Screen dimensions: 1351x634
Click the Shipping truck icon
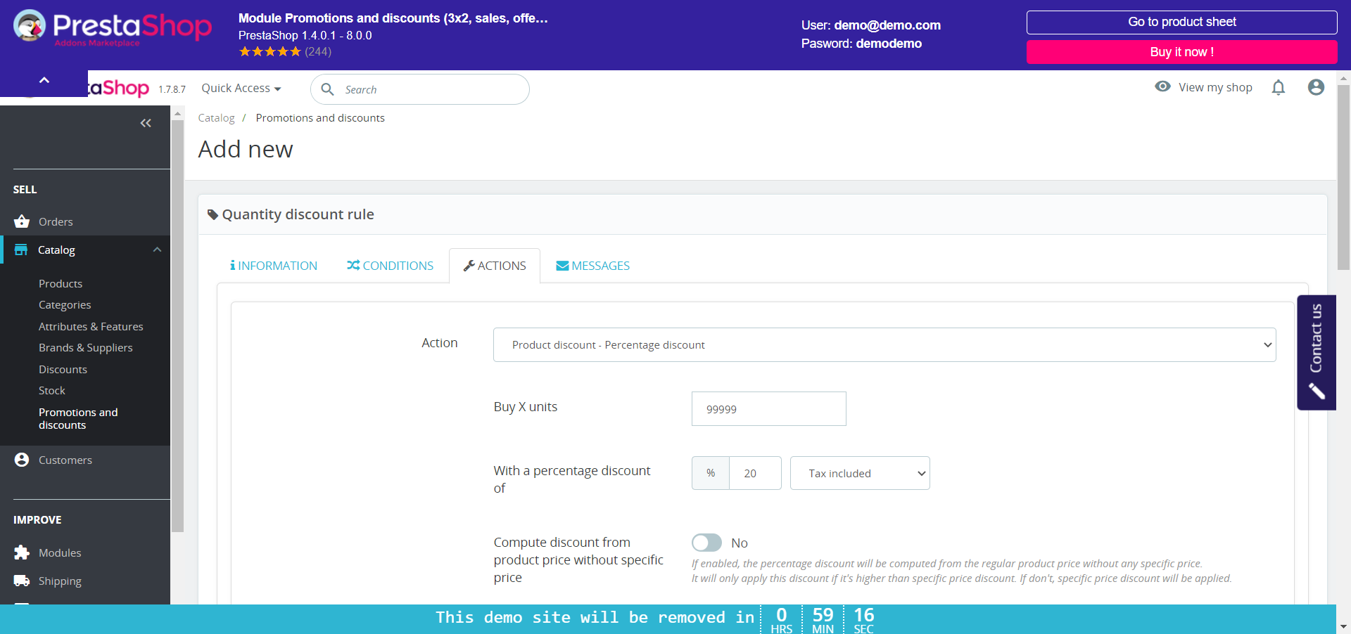point(22,581)
